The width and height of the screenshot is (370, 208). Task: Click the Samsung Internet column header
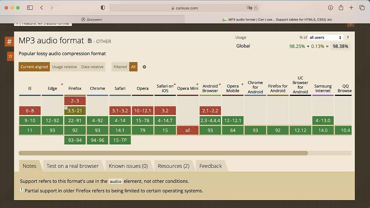(323, 88)
